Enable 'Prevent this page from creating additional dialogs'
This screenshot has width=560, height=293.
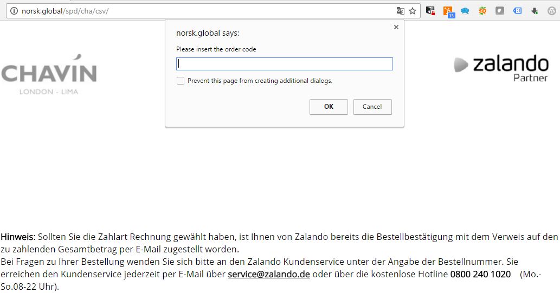(181, 81)
